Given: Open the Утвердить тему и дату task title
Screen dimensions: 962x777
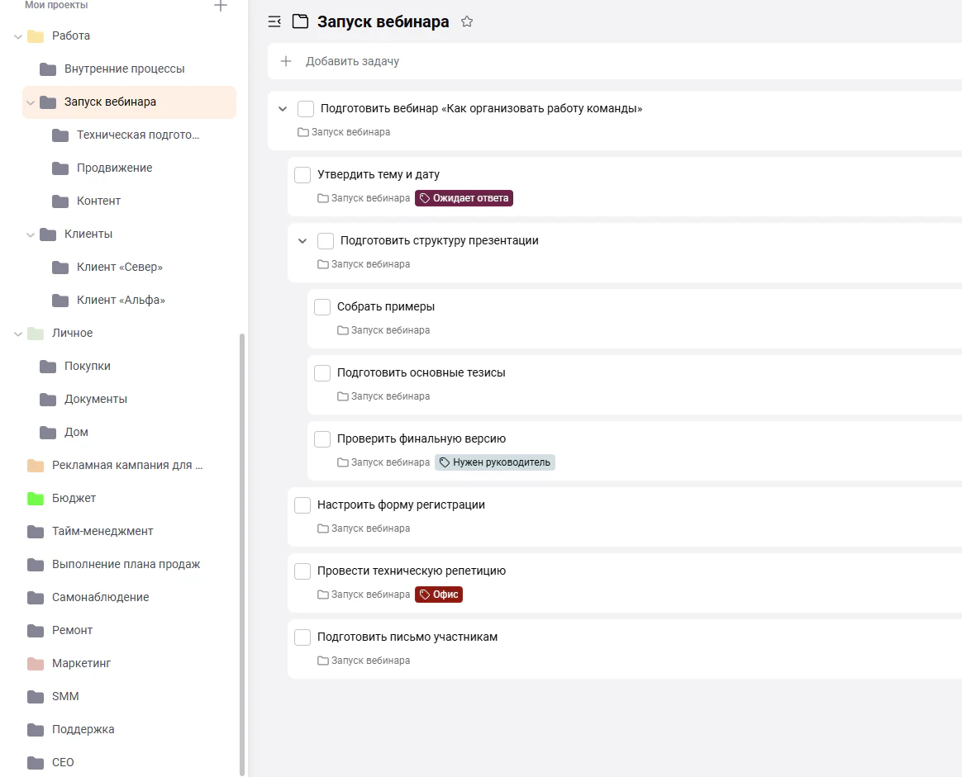Looking at the screenshot, I should pyautogui.click(x=378, y=175).
